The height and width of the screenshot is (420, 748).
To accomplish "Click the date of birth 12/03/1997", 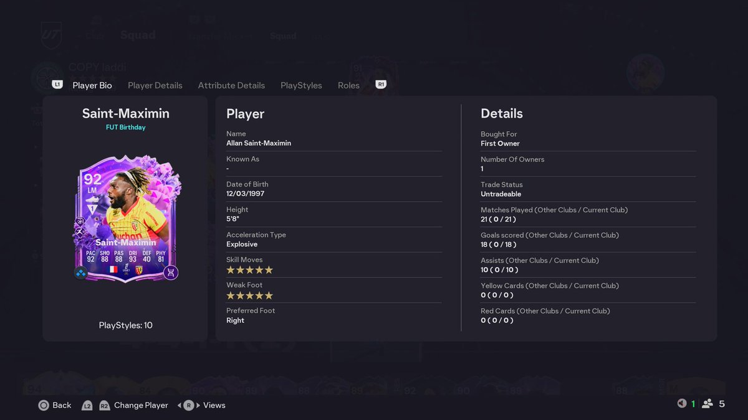I will [x=246, y=194].
